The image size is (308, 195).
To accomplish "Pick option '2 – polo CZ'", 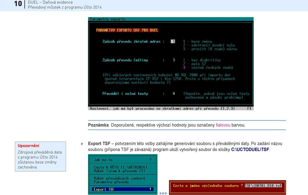I will point(194,64).
